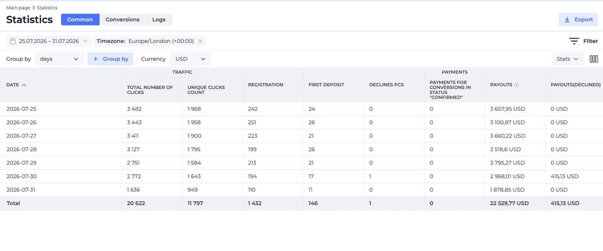603x251 pixels.
Task: Click plus icon on Group by button
Action: click(96, 59)
